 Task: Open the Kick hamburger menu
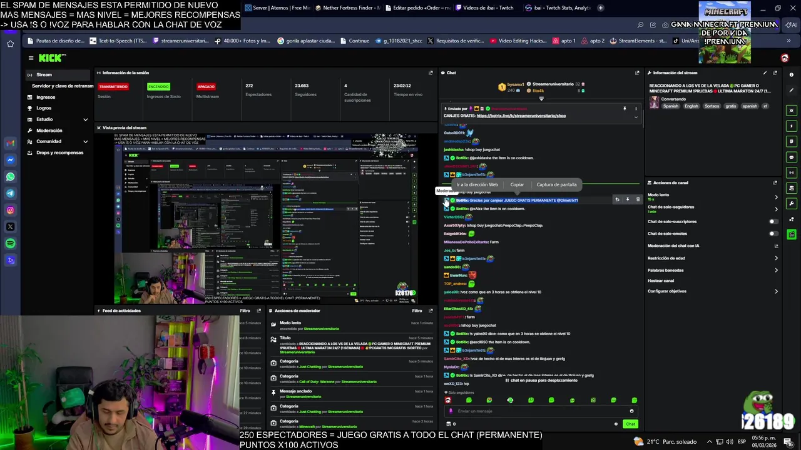[x=31, y=58]
